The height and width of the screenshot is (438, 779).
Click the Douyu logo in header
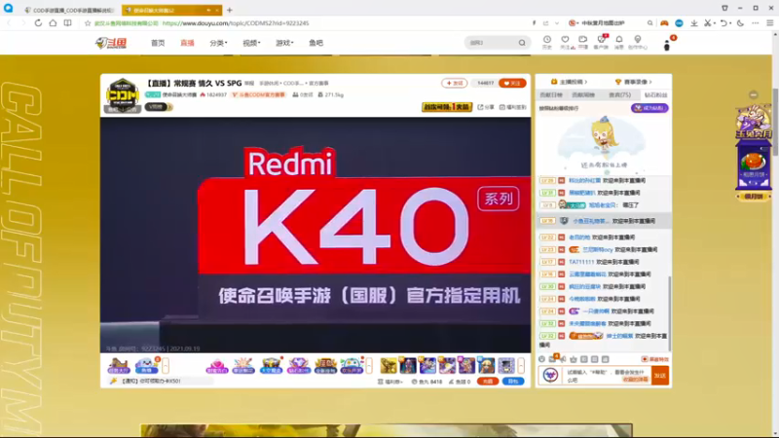click(111, 43)
